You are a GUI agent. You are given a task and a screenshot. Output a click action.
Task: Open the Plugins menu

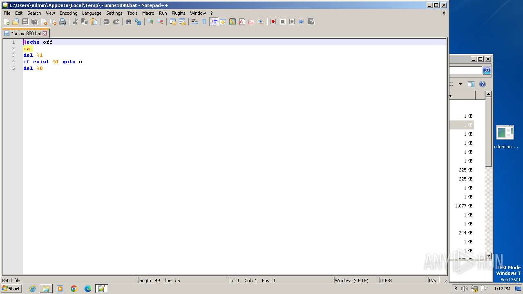[x=179, y=13]
